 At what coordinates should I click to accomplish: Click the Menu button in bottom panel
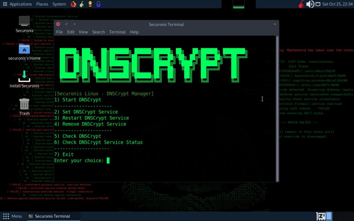coord(13,216)
